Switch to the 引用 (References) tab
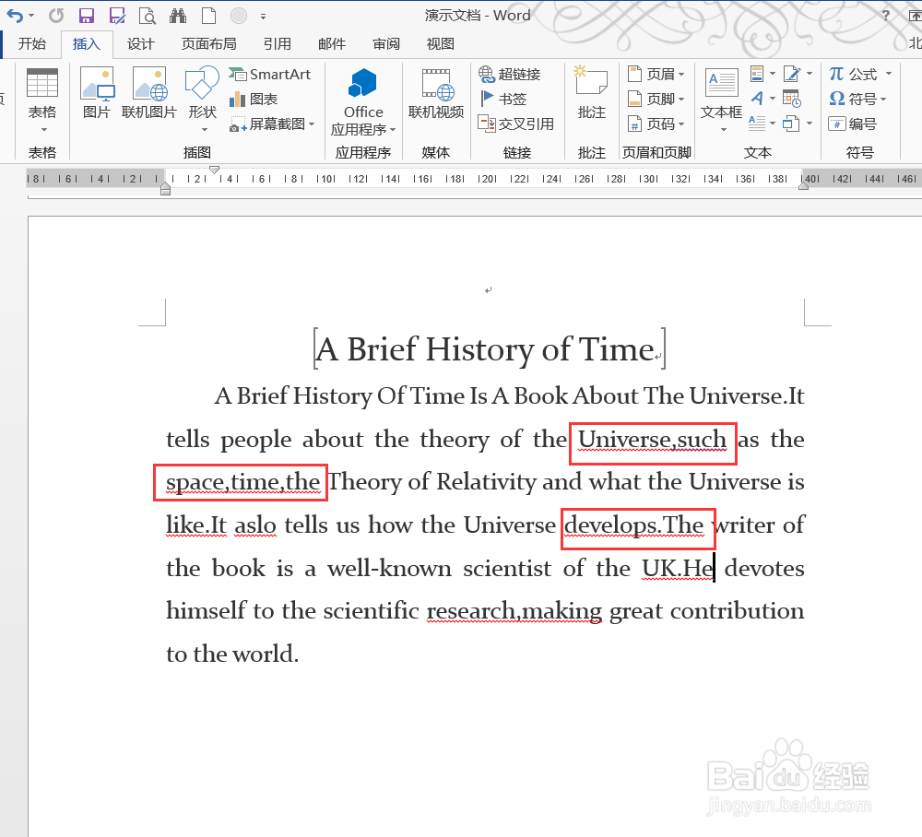The image size is (922, 837). coord(277,44)
